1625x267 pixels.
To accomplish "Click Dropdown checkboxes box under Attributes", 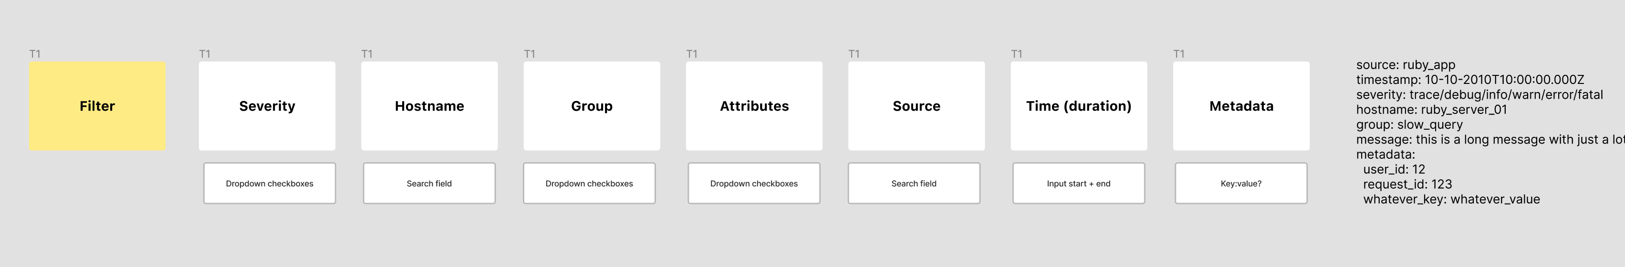I will (754, 183).
